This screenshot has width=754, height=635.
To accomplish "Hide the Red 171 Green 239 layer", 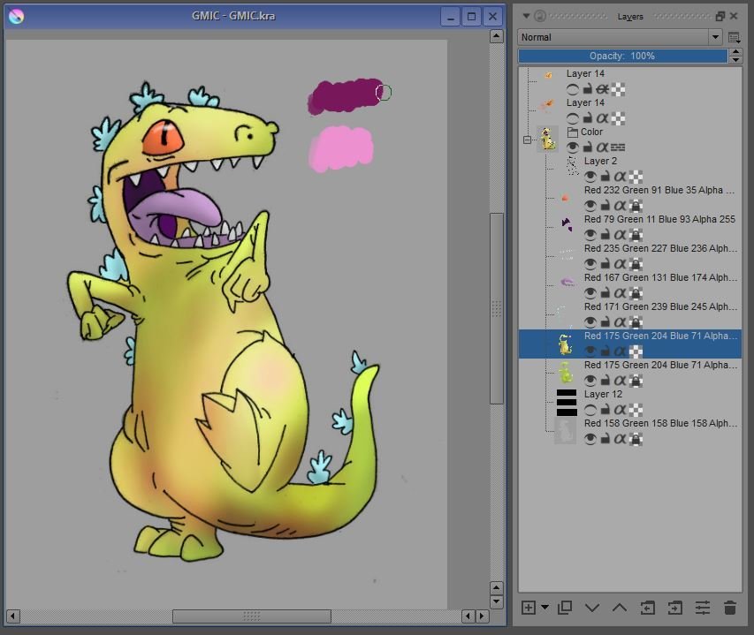I will [590, 322].
